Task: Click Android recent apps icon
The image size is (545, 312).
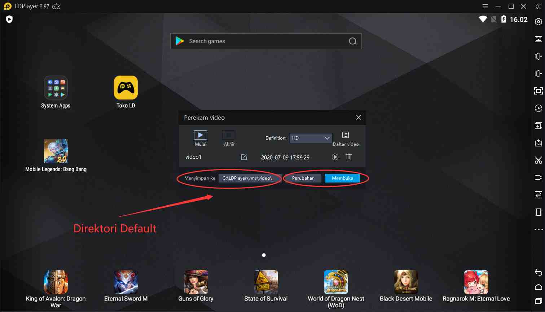Action: click(x=538, y=301)
